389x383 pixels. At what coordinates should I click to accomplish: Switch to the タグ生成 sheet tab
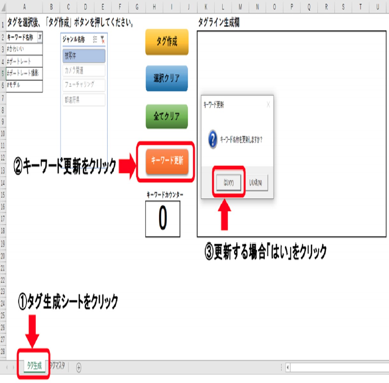pos(34,366)
